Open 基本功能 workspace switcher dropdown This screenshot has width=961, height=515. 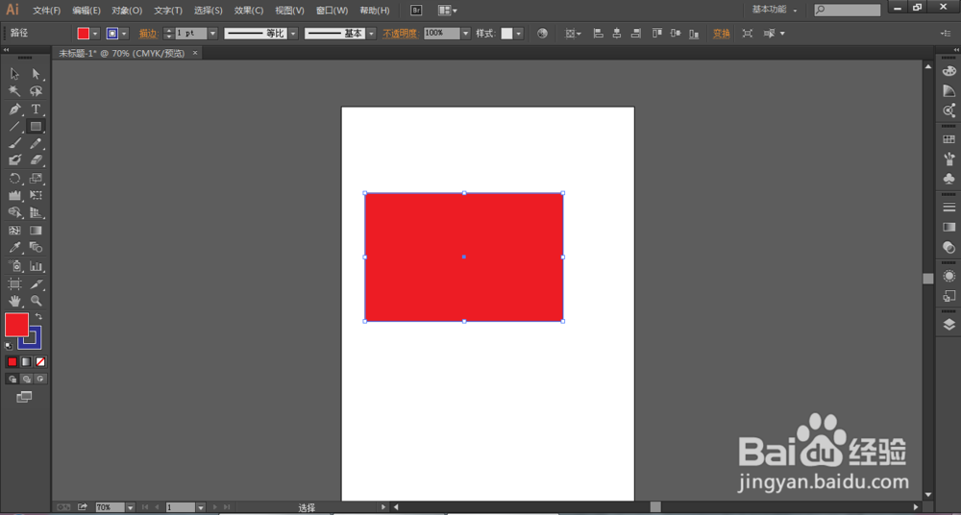tap(775, 10)
